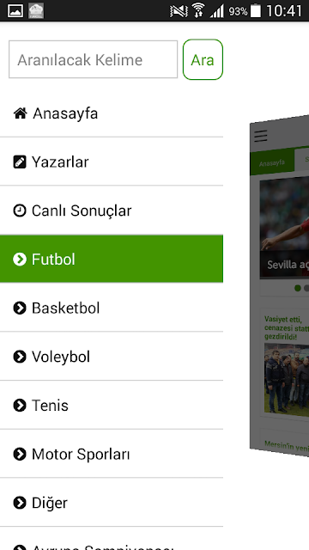Focus the Aranılacak Kelime search field
This screenshot has width=309, height=550.
pos(94,59)
